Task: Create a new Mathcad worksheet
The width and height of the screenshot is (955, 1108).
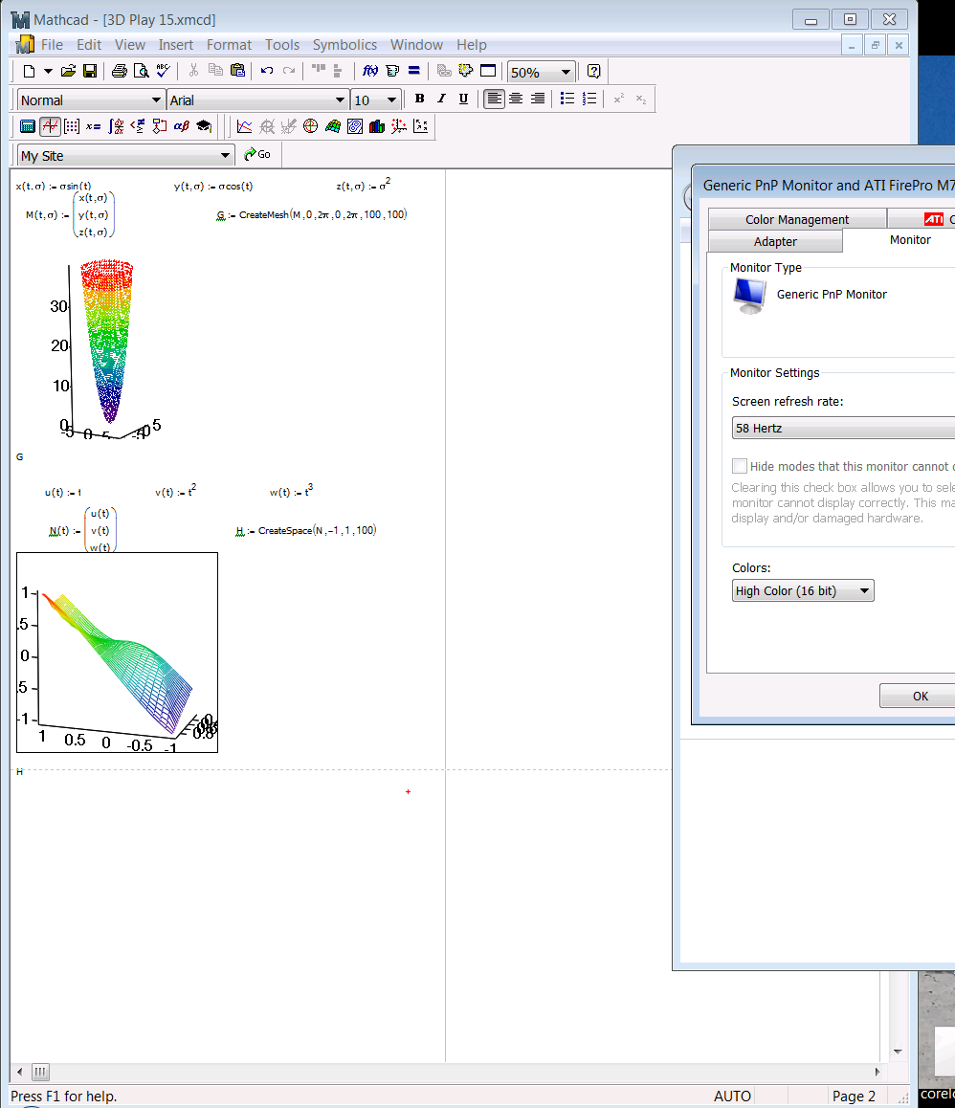Action: point(29,72)
